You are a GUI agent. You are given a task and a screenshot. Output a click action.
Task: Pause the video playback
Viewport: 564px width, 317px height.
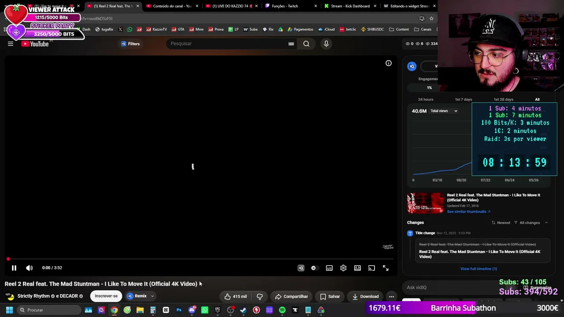tap(14, 268)
